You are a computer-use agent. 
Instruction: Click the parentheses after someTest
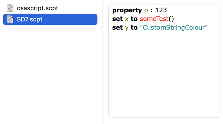click(171, 19)
